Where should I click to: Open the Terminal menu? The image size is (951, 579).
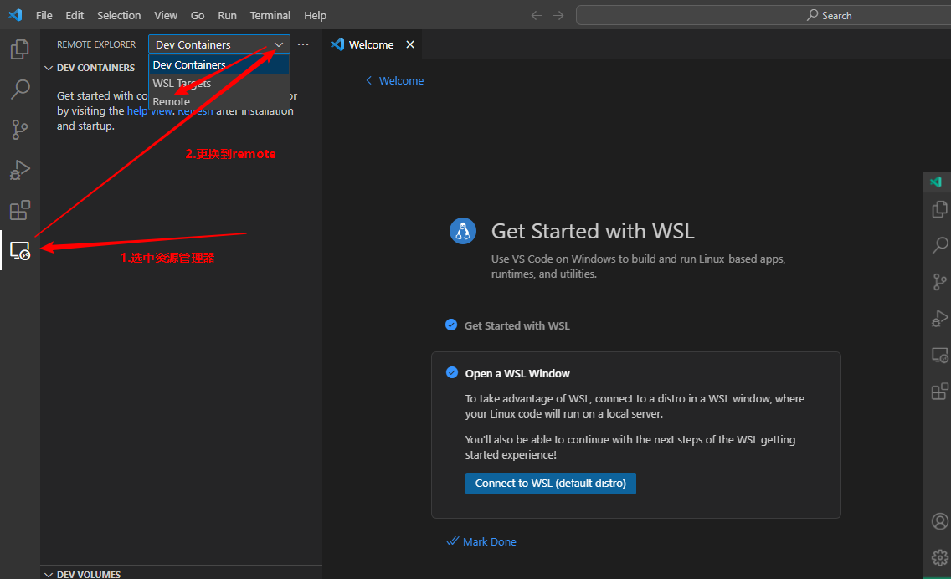270,15
